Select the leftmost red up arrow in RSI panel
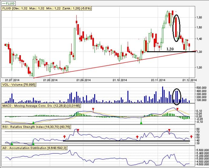Screen dimensions: 209x168 tap(64, 137)
